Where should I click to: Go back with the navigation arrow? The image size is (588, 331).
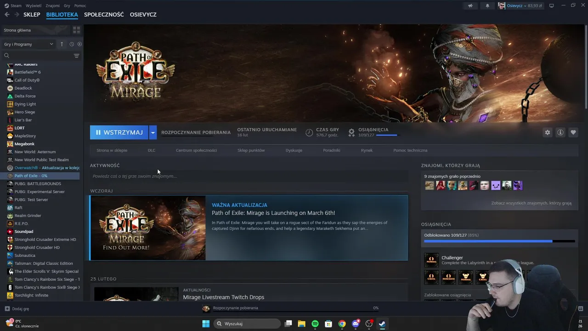[7, 15]
